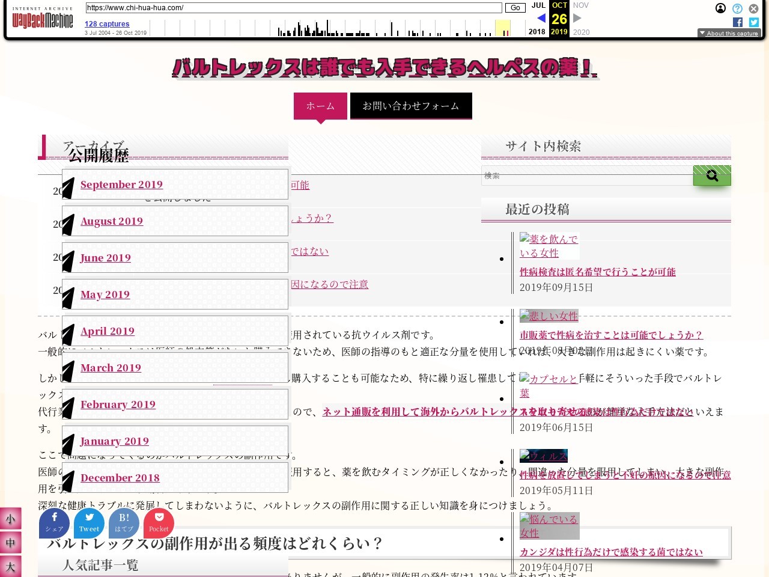The width and height of the screenshot is (769, 577).
Task: Click the site search magnifier icon
Action: click(x=712, y=176)
